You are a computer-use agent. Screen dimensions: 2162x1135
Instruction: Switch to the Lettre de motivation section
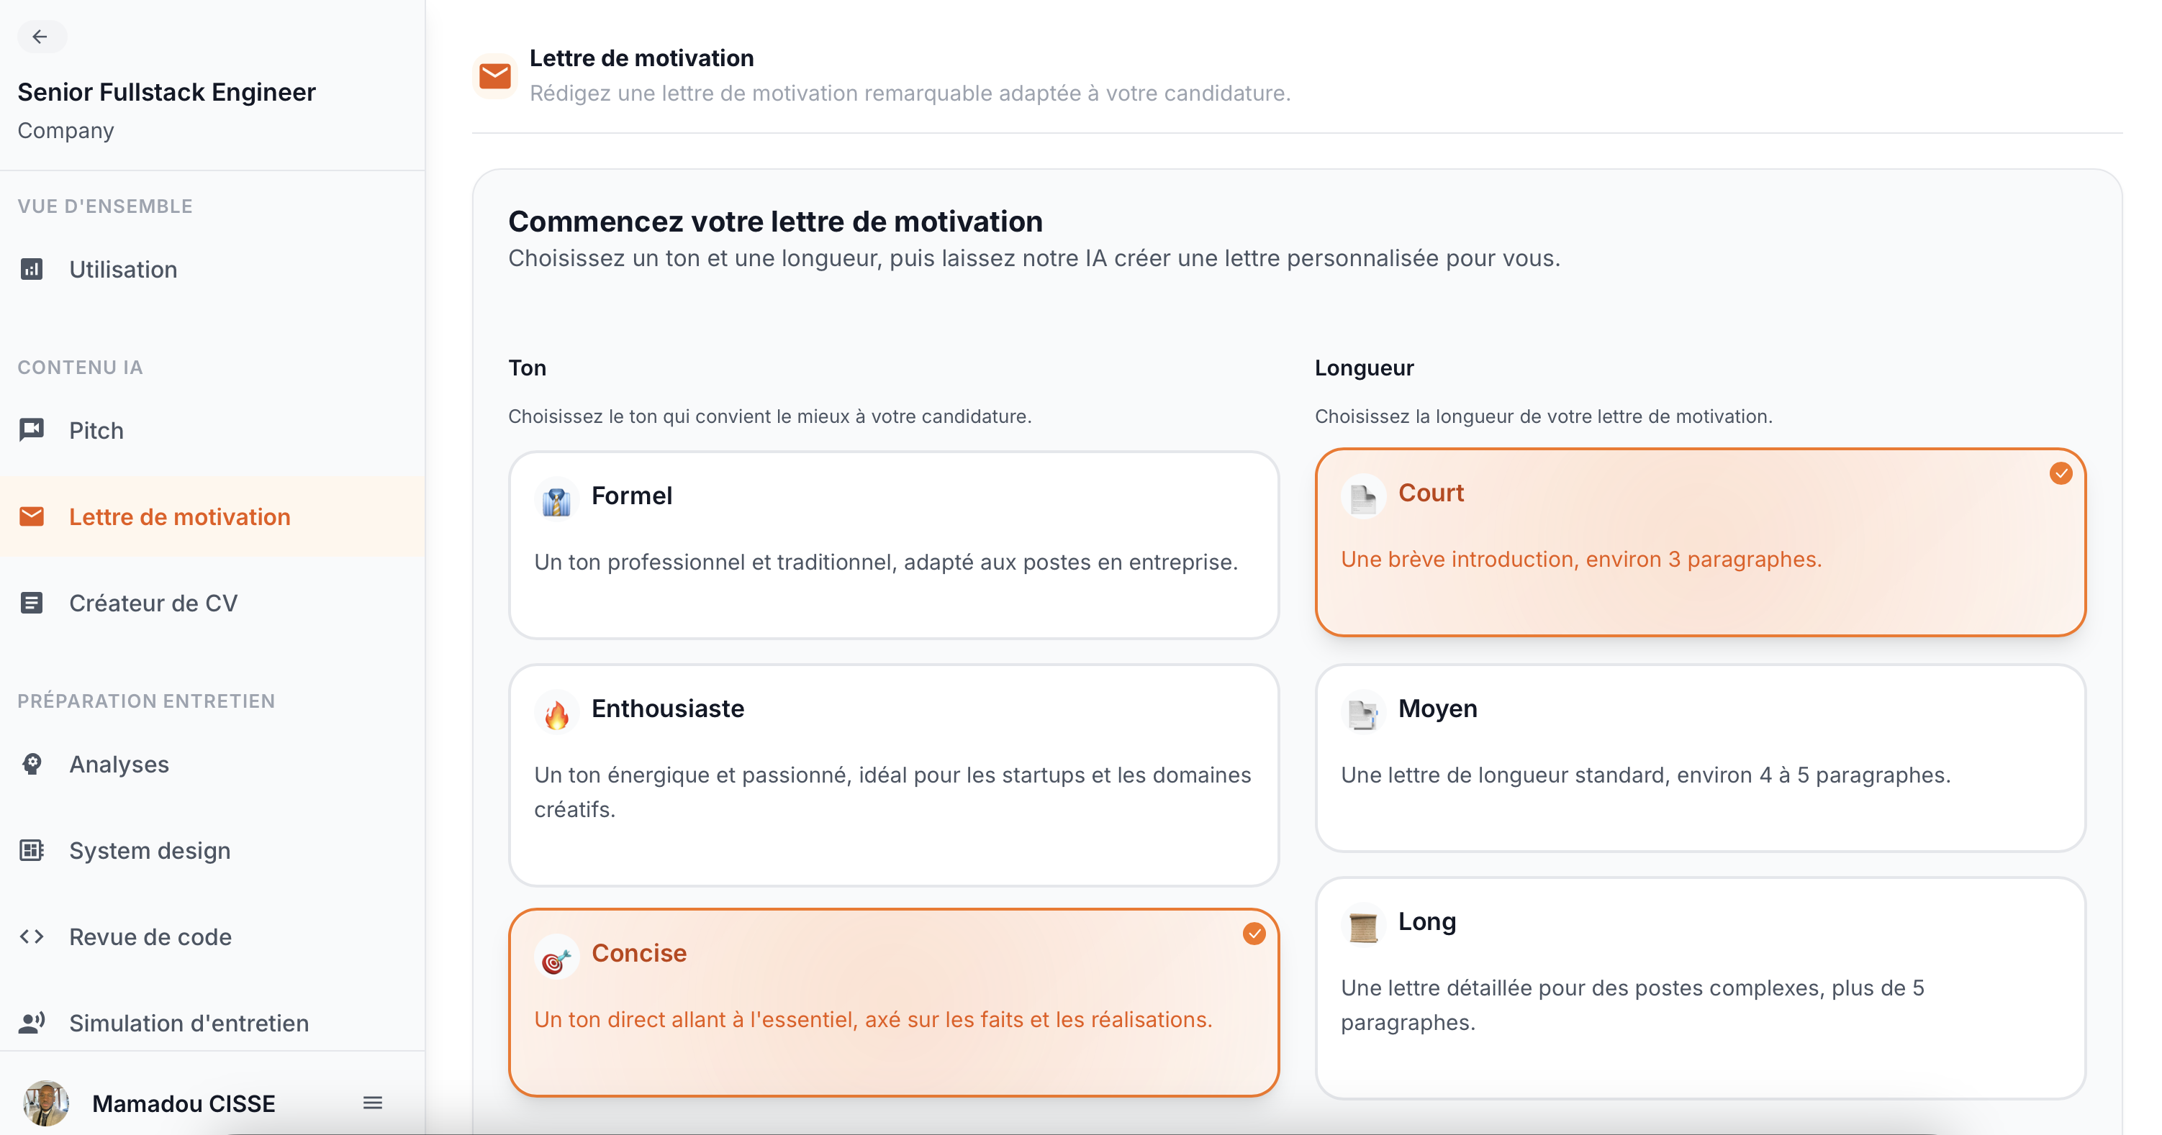180,516
